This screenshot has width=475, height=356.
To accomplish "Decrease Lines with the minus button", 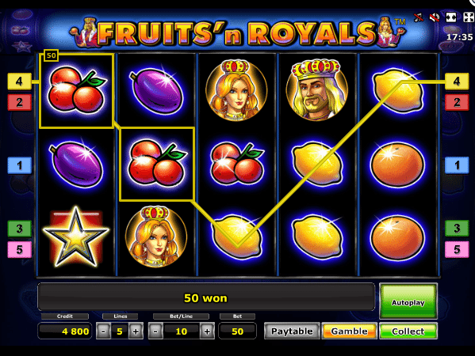I will point(103,331).
